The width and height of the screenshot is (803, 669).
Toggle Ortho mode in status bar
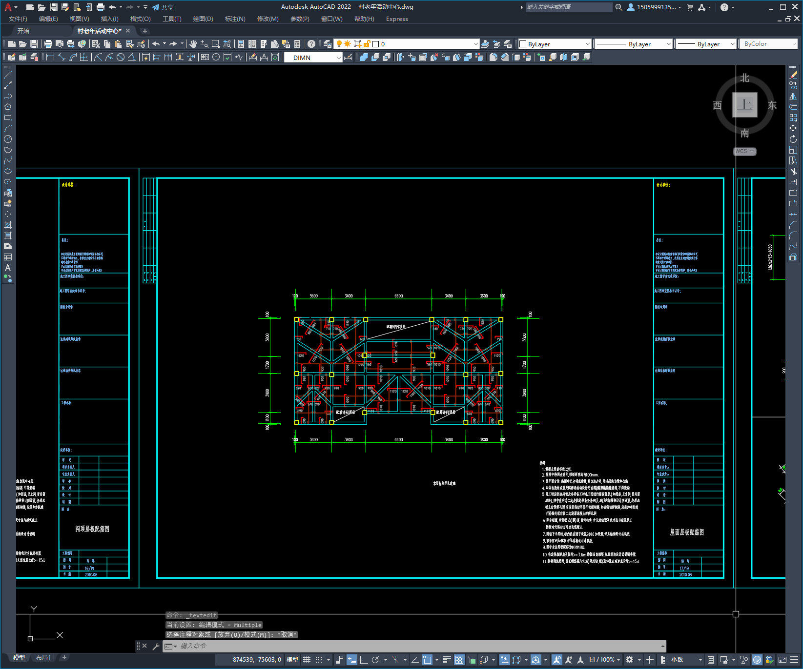click(x=364, y=660)
